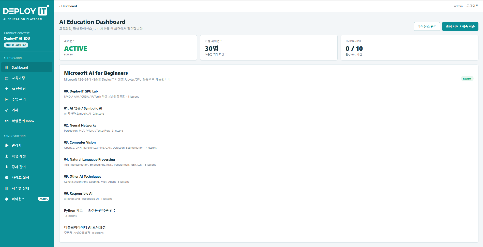Click the NVIDIA GPU 0 / 10 card
This screenshot has width=483, height=247.
410,48
